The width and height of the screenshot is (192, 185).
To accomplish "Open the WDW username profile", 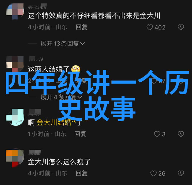I will (36, 59).
